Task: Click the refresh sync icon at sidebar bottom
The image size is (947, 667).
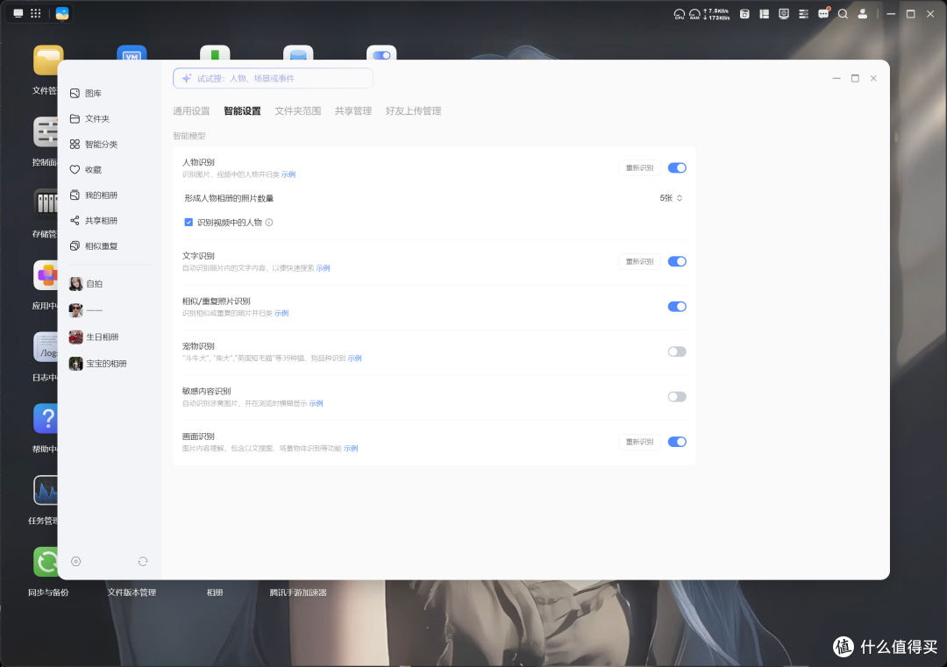Action: [143, 561]
